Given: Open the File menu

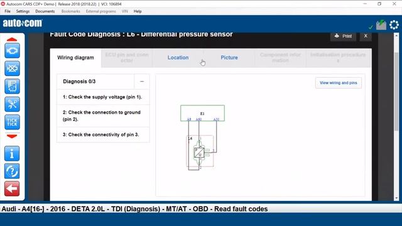Looking at the screenshot, I should [x=8, y=11].
